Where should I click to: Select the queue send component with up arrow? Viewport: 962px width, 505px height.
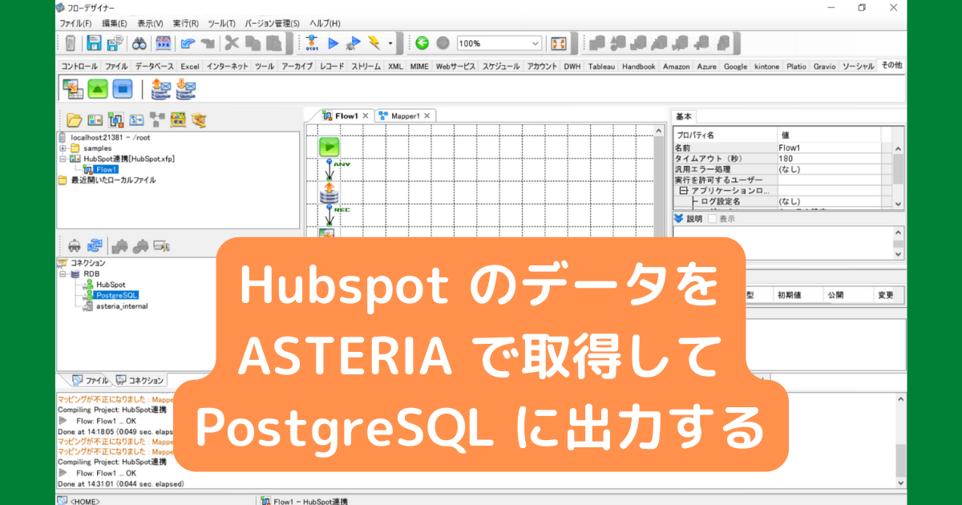(161, 88)
